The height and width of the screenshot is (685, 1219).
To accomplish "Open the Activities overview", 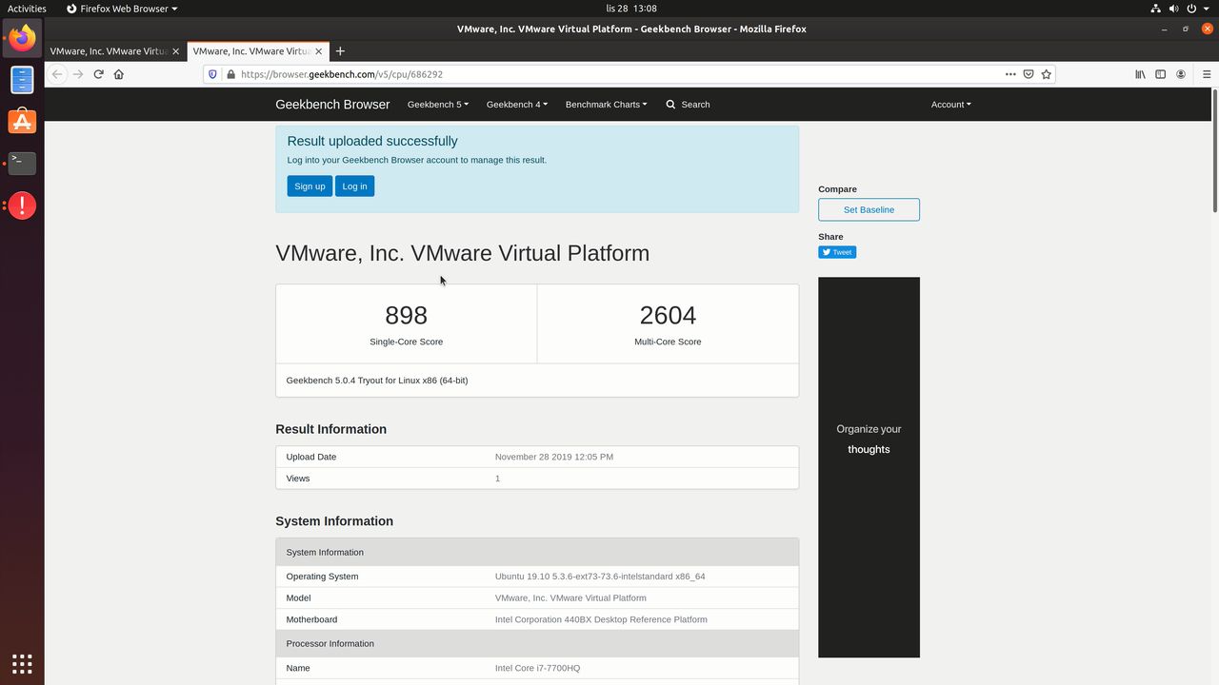I will [27, 9].
